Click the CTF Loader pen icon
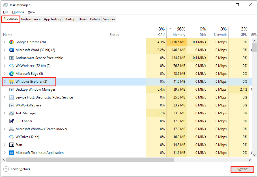This screenshot has width=258, height=177. pyautogui.click(x=12, y=121)
